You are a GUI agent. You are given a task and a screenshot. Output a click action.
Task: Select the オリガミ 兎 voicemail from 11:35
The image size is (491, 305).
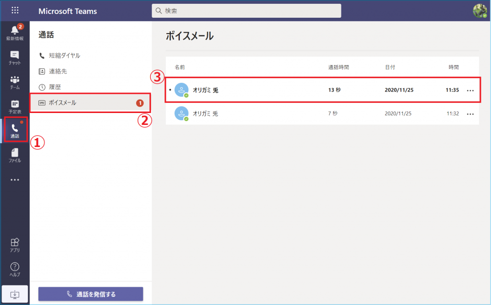point(323,90)
